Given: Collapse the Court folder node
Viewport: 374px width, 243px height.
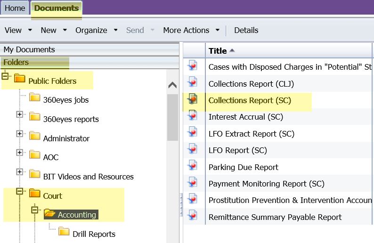Looking at the screenshot, I should click(x=20, y=191).
